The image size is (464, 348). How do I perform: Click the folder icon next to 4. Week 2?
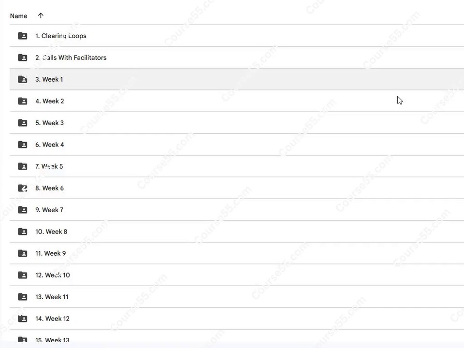[x=23, y=101]
